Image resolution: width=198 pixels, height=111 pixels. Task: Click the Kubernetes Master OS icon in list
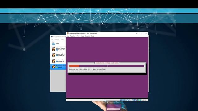pyautogui.click(x=54, y=67)
